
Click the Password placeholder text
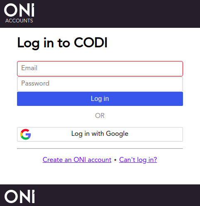tap(35, 83)
